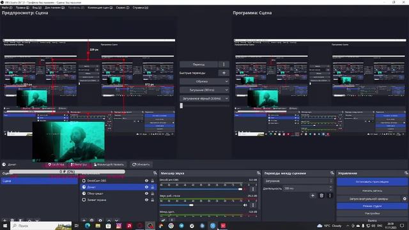Pop out the Управление dock panel
The image size is (409, 230).
click(406, 173)
